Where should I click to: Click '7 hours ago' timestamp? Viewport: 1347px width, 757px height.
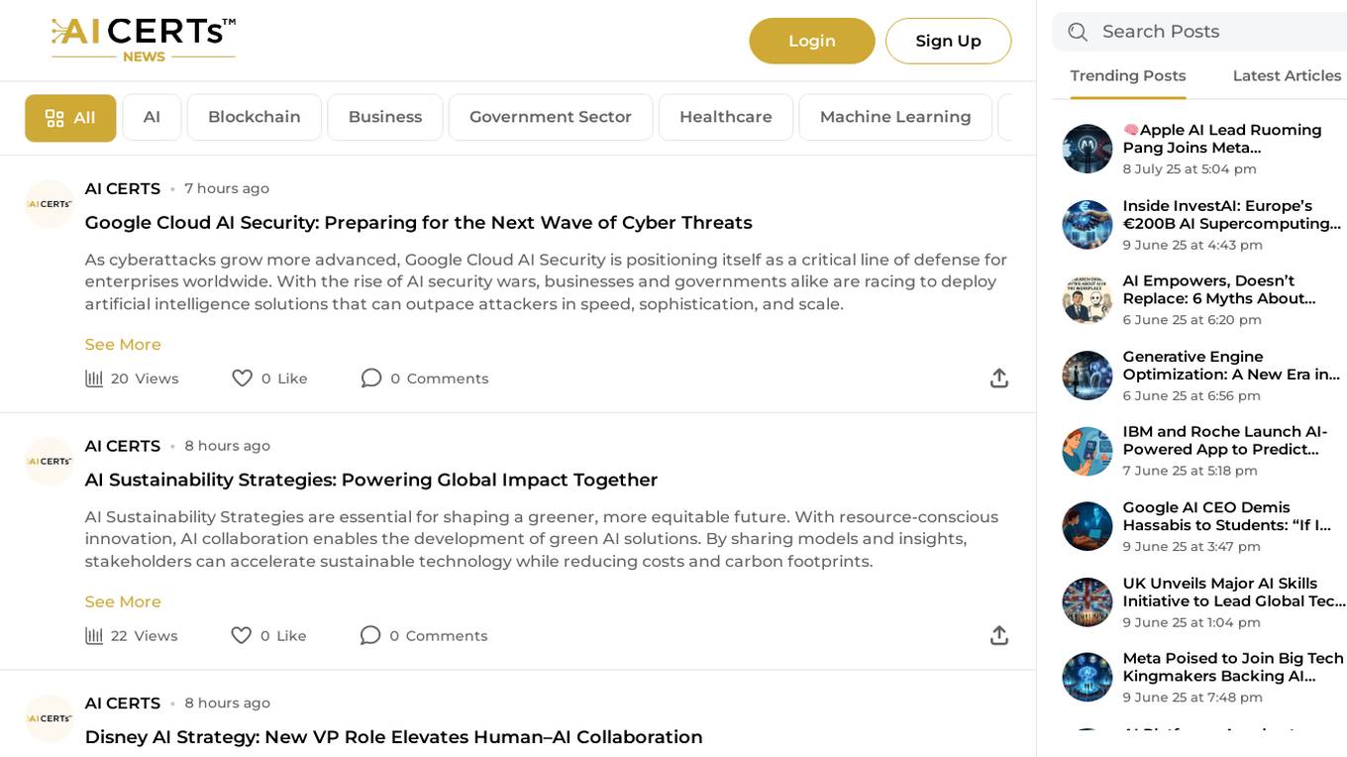coord(227,189)
